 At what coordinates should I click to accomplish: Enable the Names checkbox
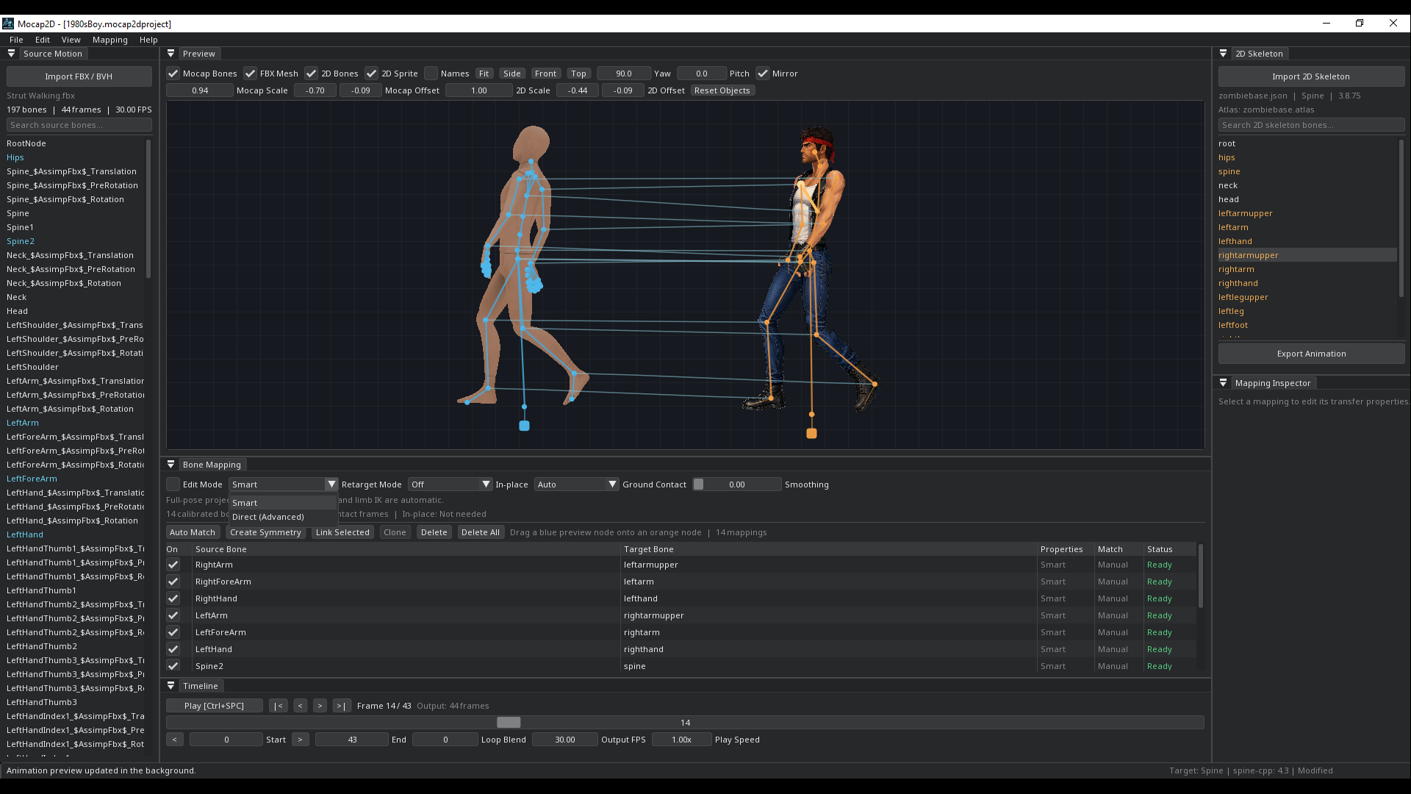(x=431, y=74)
